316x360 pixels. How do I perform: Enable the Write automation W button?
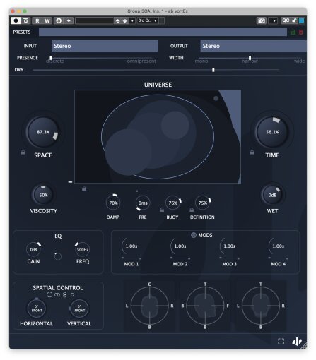point(47,20)
